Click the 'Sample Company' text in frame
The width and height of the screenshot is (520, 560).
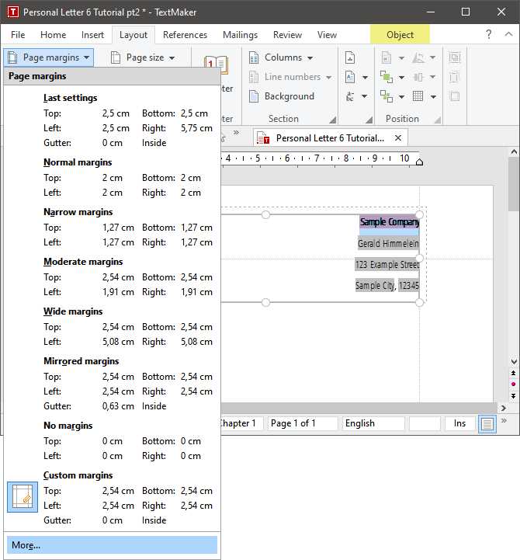(x=389, y=222)
